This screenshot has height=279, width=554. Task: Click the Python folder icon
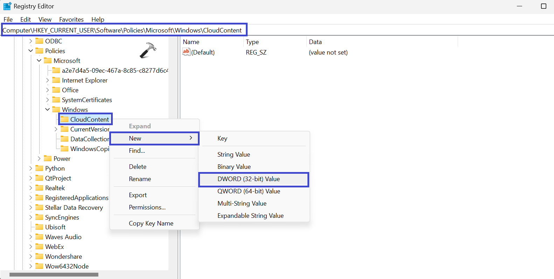tap(39, 168)
